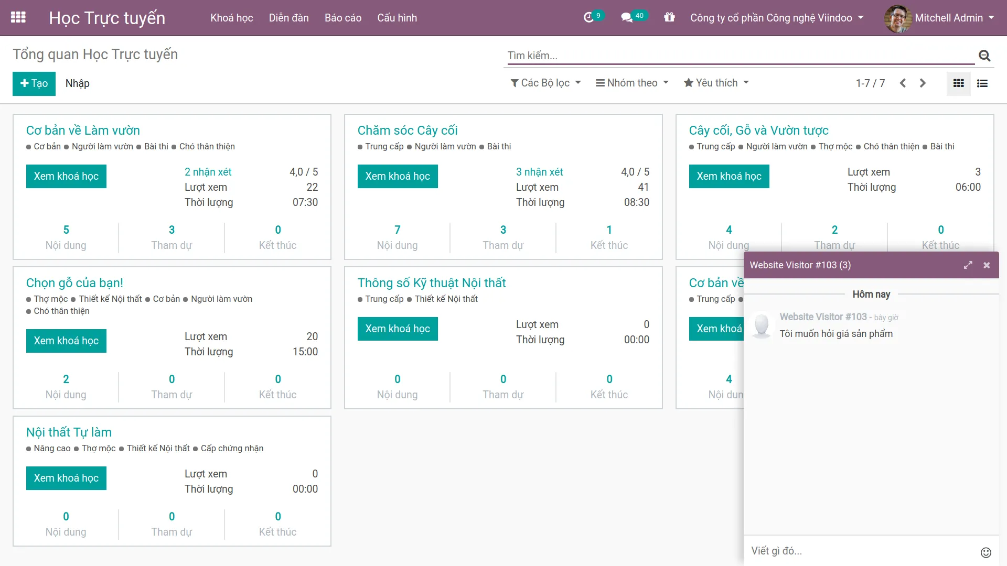Screen dimensions: 1007x566
Task: Click Học Trực tuyến app title
Action: [107, 18]
